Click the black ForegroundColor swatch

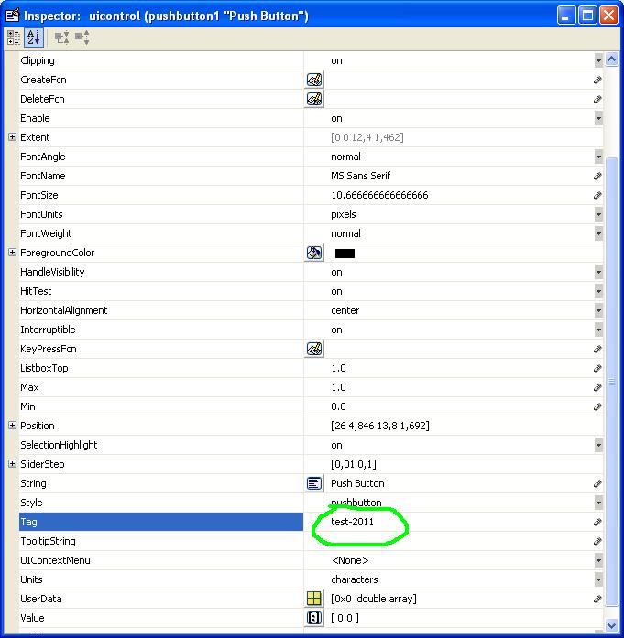pos(345,254)
